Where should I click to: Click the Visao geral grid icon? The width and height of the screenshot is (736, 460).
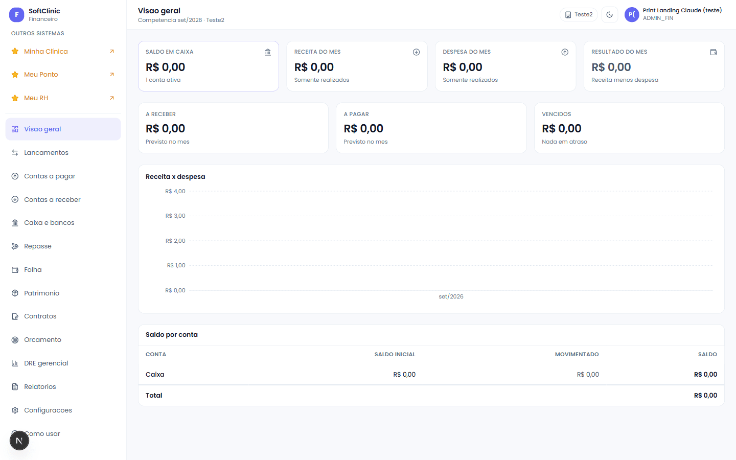click(x=15, y=129)
